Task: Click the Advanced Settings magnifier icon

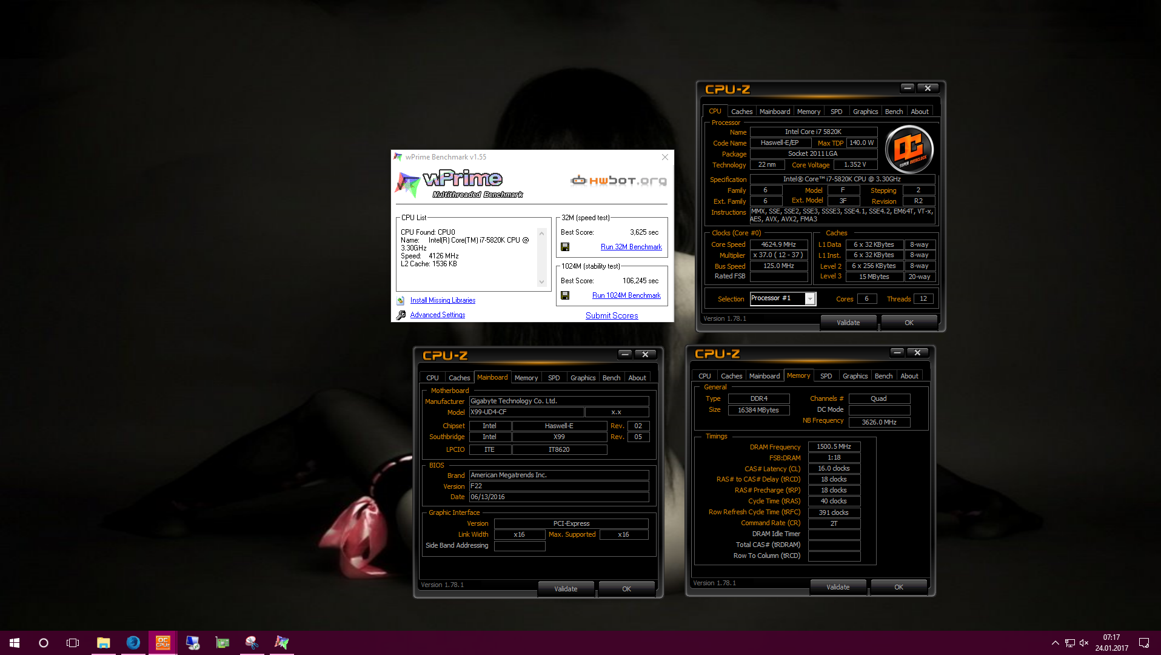Action: point(401,315)
